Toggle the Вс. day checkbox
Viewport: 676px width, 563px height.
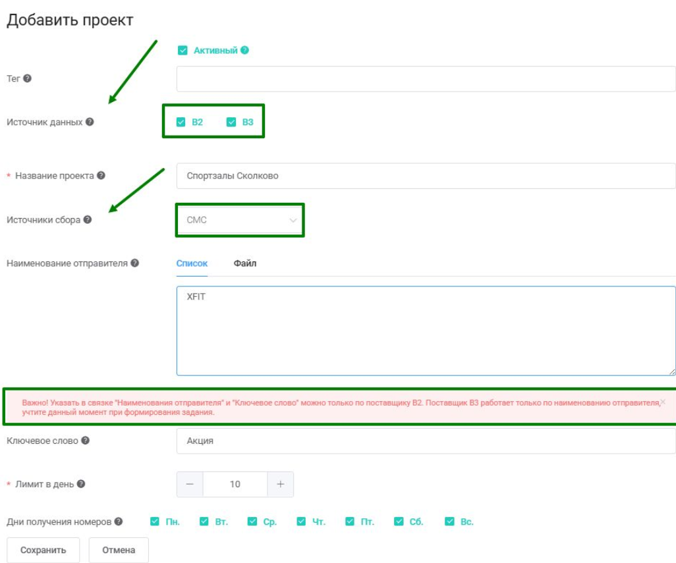click(449, 522)
